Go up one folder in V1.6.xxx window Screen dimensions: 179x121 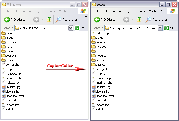pyautogui.click(x=49, y=20)
